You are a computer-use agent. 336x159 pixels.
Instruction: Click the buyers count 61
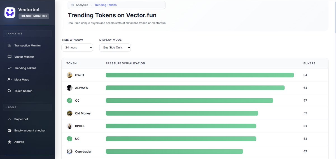pos(305,88)
